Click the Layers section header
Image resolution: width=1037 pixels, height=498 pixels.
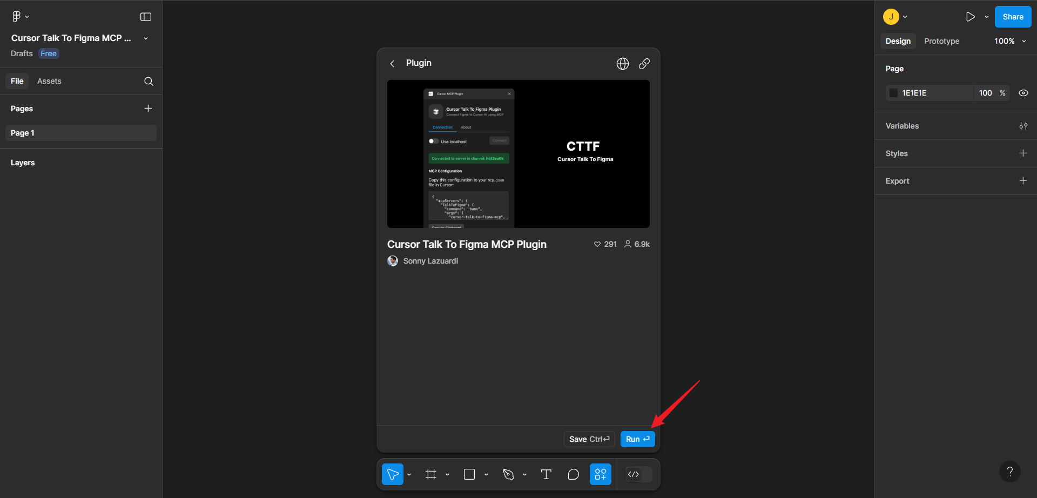click(23, 163)
